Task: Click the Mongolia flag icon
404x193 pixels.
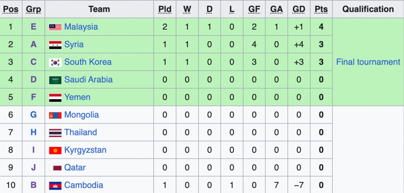Action: (55, 115)
